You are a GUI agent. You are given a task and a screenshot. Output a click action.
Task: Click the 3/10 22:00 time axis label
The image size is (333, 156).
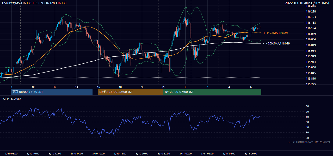[164, 154]
